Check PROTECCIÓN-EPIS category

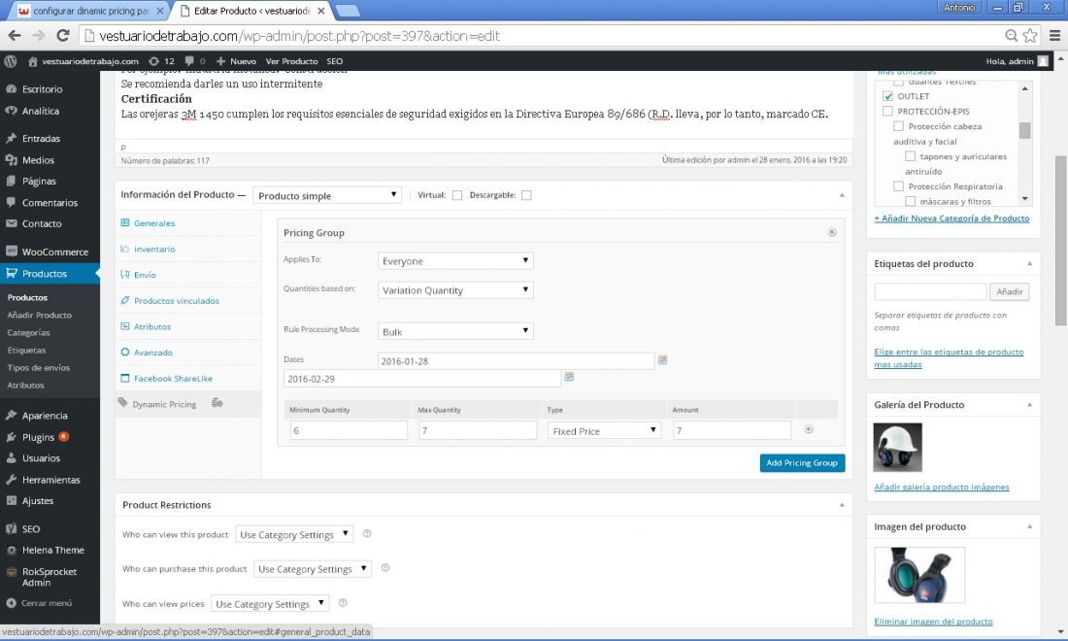pyautogui.click(x=887, y=111)
